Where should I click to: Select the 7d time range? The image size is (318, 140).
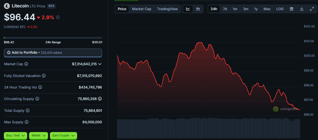(x=225, y=9)
